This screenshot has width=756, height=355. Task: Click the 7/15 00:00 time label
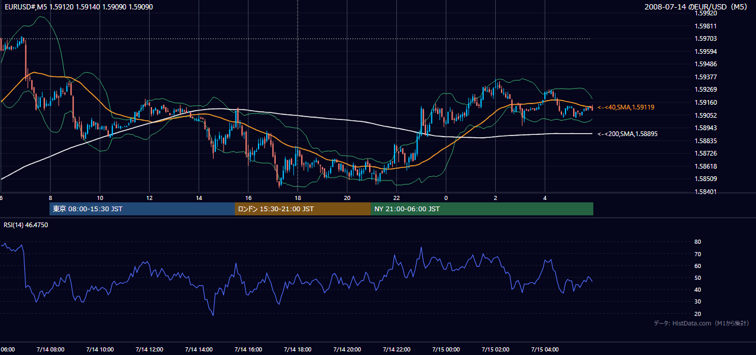pos(445,349)
